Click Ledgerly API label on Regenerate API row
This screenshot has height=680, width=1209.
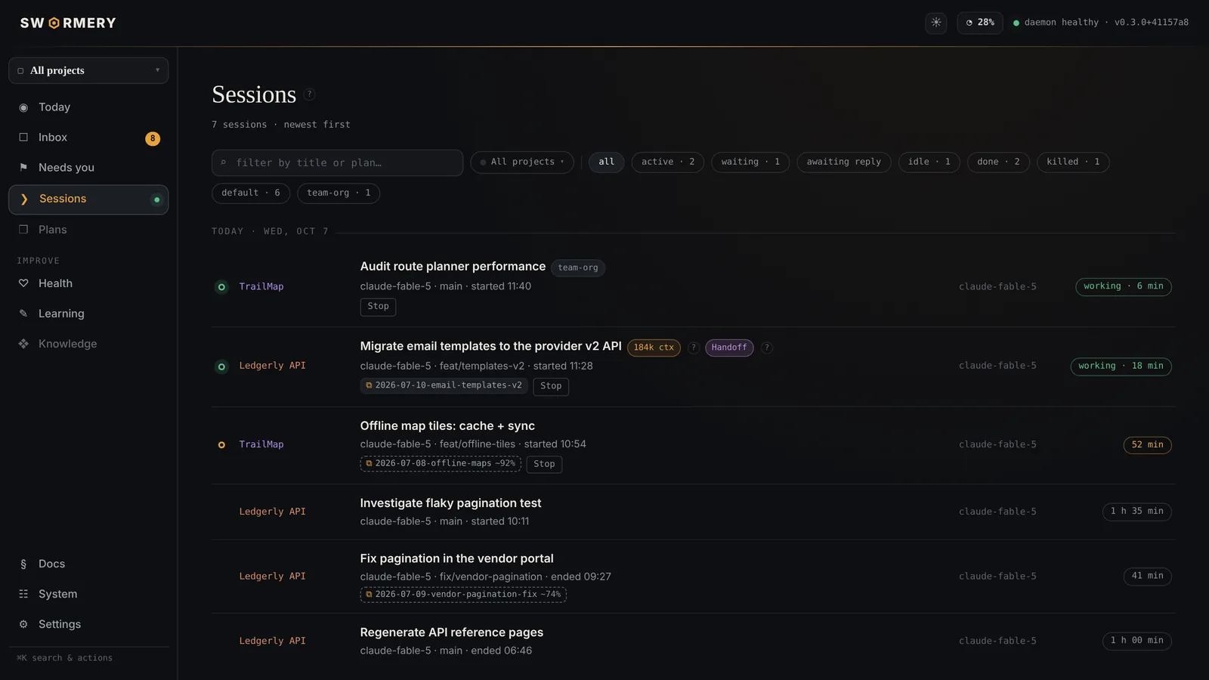[273, 641]
